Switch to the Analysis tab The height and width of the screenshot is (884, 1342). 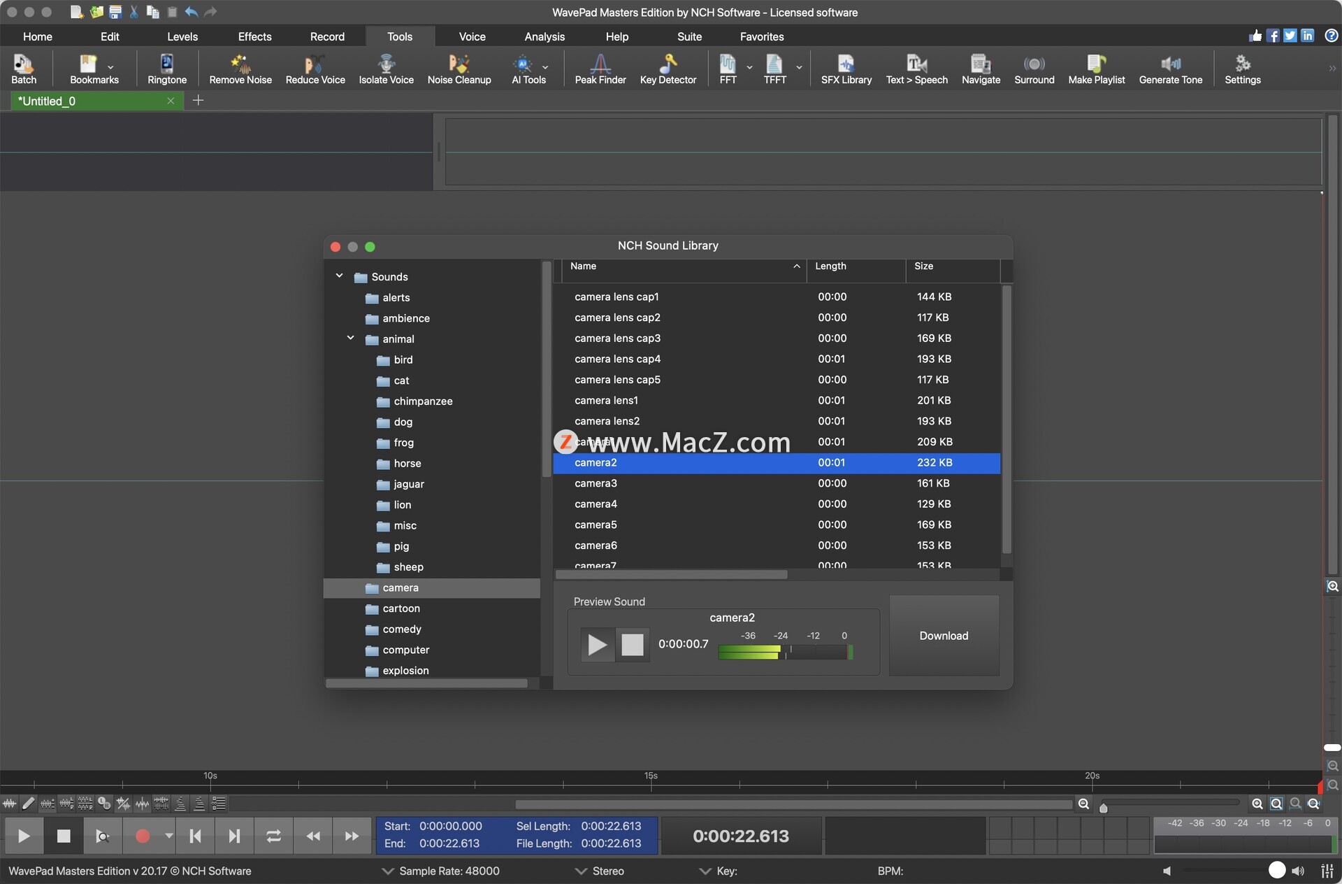(x=544, y=36)
